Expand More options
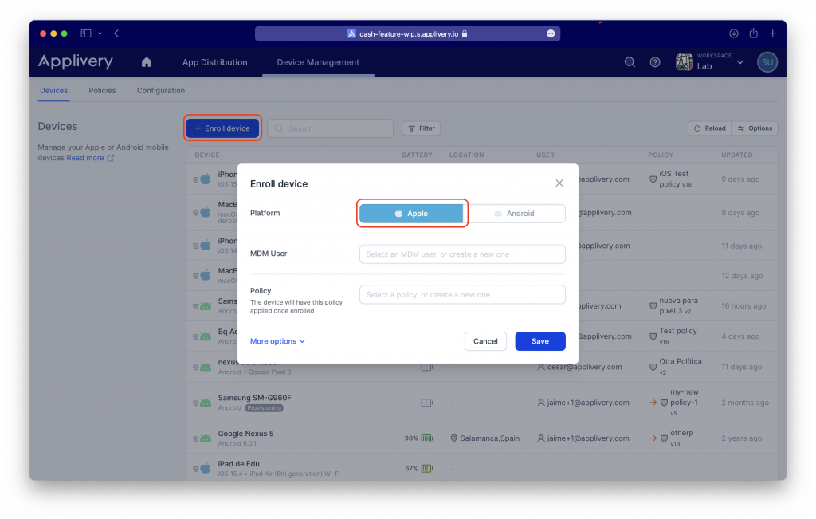 click(x=277, y=341)
